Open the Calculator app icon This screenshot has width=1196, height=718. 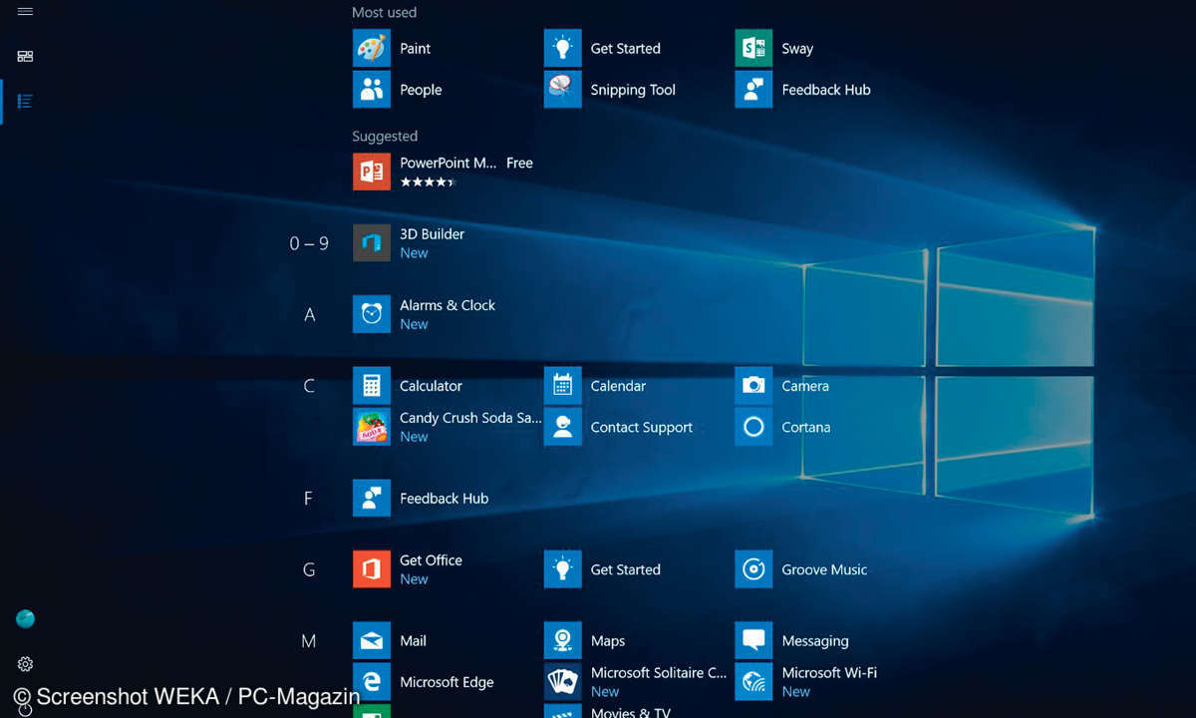point(372,386)
